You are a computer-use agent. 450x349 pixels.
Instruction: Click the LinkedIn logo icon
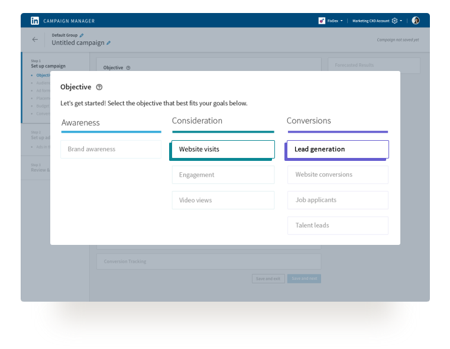35,21
